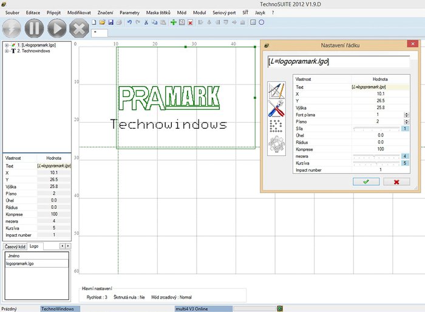This screenshot has width=425, height=312.
Task: Open the Značení menu
Action: tap(105, 13)
